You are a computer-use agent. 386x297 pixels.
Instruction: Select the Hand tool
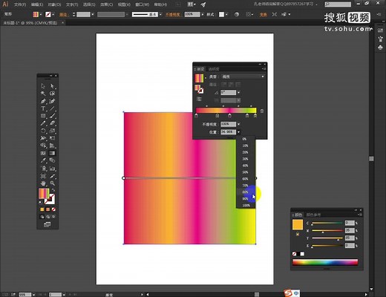coord(43,183)
